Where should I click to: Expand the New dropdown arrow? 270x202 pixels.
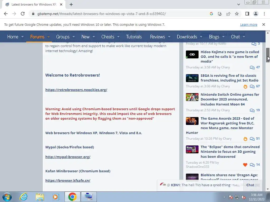tap(94, 37)
